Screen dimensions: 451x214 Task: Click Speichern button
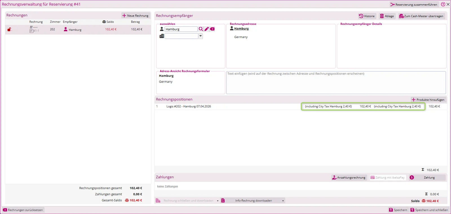pyautogui.click(x=398, y=210)
